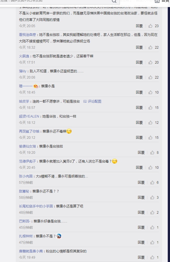Like 超贤VEALEN's comment

click(x=150, y=123)
